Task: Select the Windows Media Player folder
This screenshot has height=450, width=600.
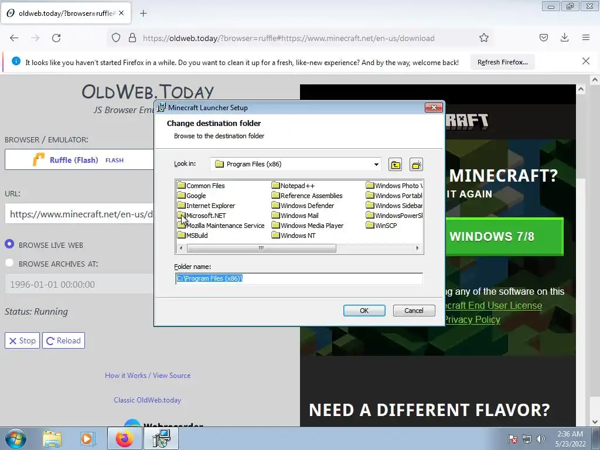Action: pyautogui.click(x=308, y=226)
